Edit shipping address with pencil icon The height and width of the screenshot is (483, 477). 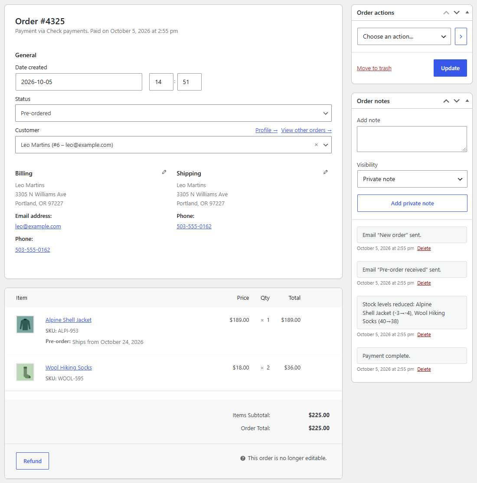325,172
